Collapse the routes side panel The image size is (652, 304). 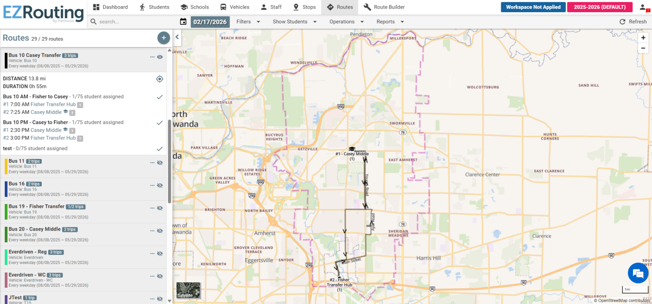[177, 37]
